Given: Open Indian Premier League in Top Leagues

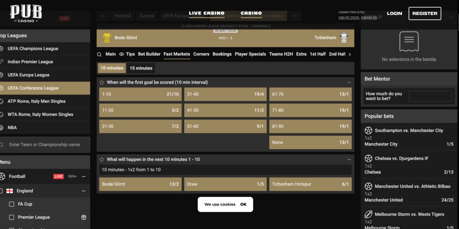Looking at the screenshot, I should (45, 62).
